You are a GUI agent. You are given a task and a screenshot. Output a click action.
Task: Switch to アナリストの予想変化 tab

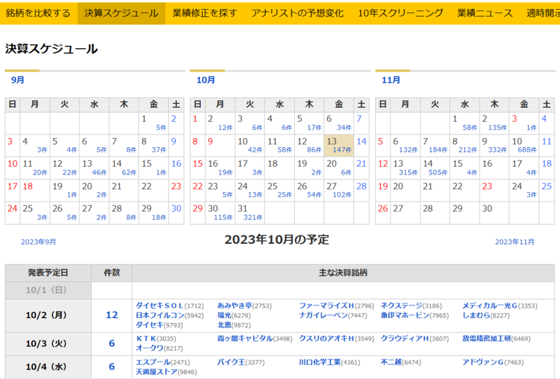[297, 13]
